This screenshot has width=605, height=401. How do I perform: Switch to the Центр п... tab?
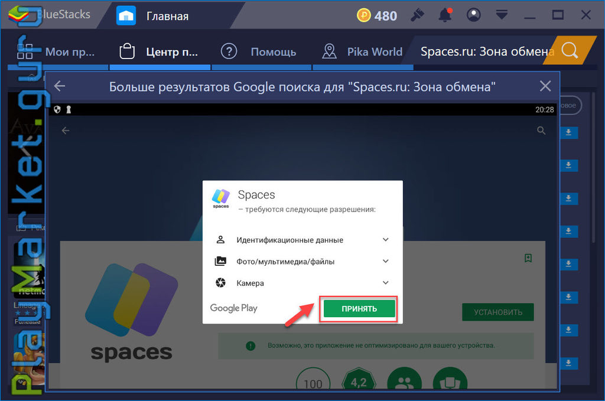tap(160, 51)
